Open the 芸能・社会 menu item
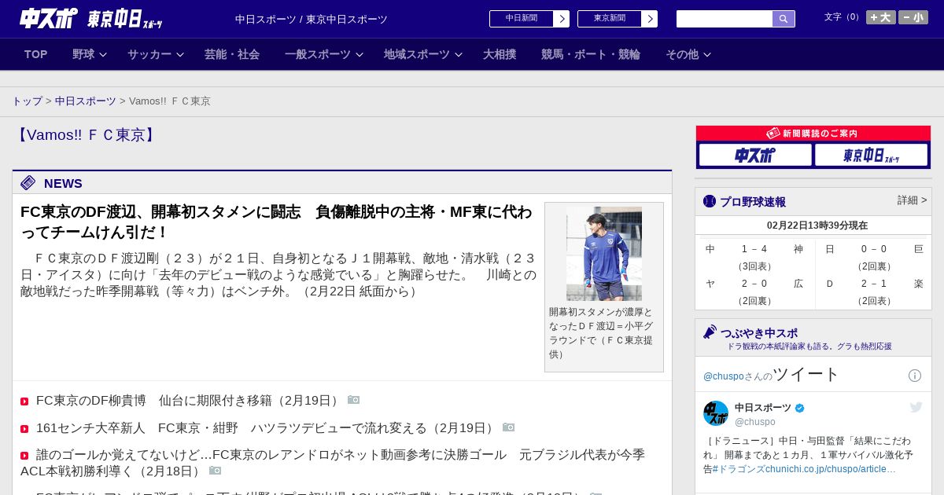The width and height of the screenshot is (944, 495). pos(232,54)
